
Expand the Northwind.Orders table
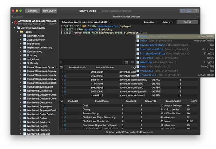coord(20,118)
